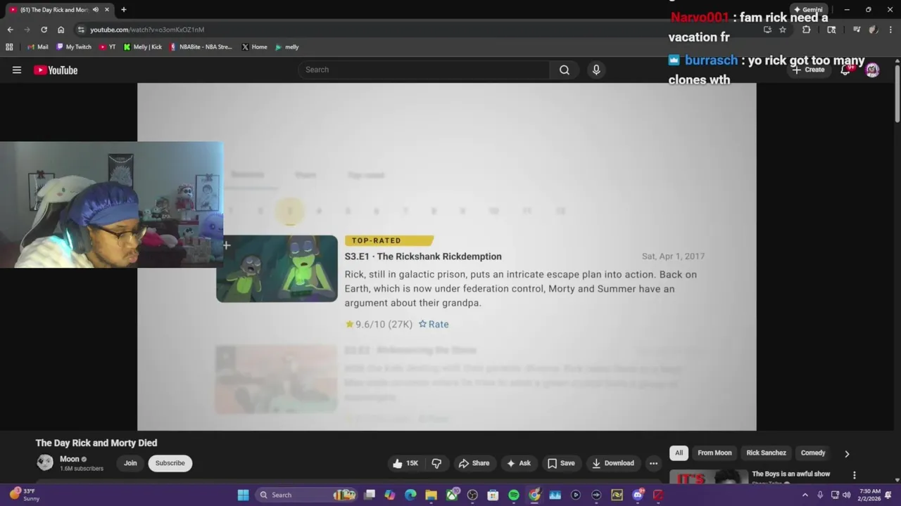Open the Chrome apps grid shortcut
Screen dimensions: 901x506
(9, 47)
